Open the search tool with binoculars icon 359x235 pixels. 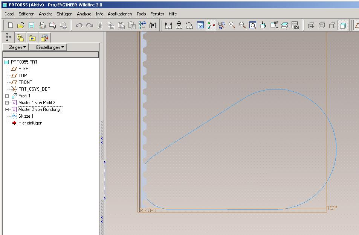tap(153, 25)
